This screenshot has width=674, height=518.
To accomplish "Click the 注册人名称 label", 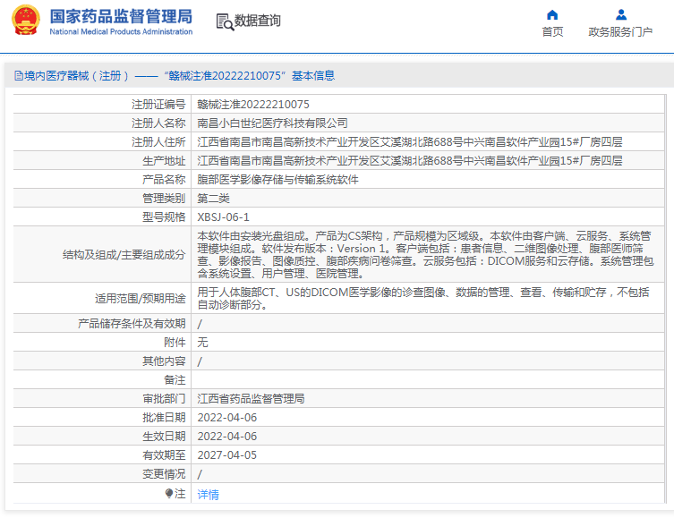I will pos(158,123).
